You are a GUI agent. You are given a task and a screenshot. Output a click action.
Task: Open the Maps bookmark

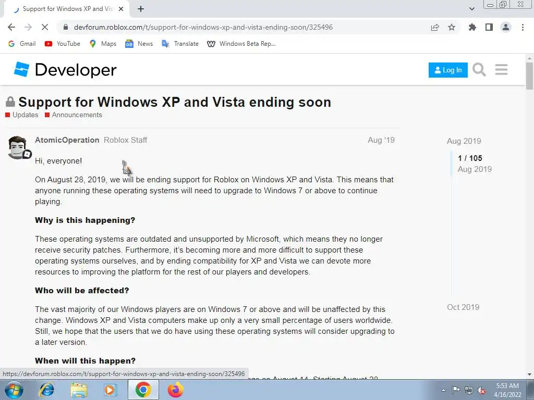pos(103,44)
